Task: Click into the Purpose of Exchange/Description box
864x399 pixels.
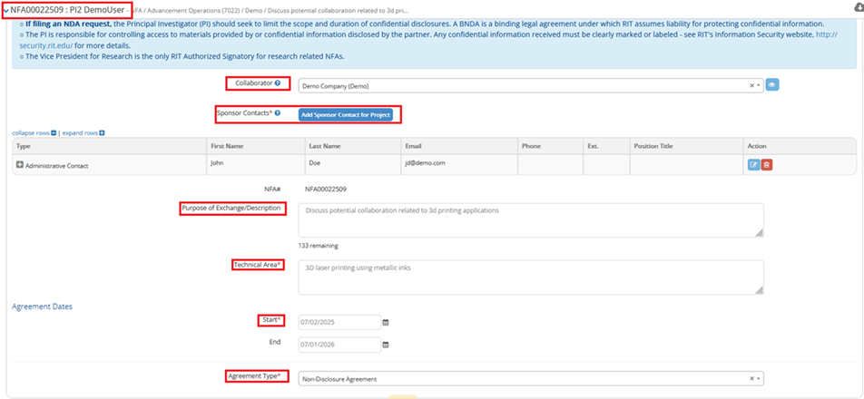Action: click(530, 219)
